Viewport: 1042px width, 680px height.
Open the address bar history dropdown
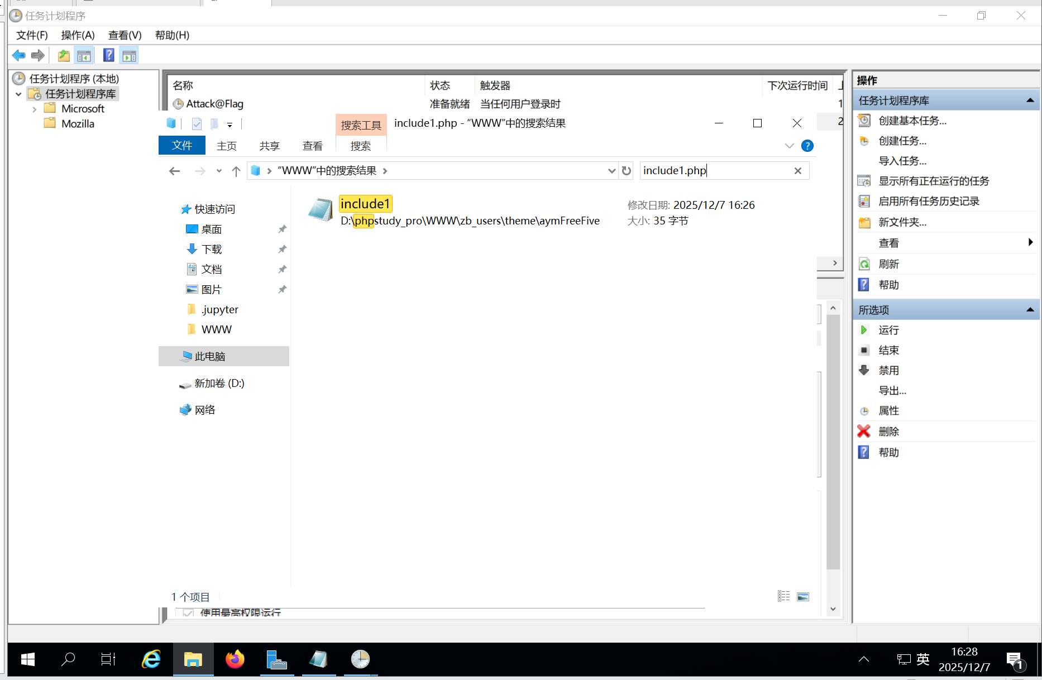point(611,171)
